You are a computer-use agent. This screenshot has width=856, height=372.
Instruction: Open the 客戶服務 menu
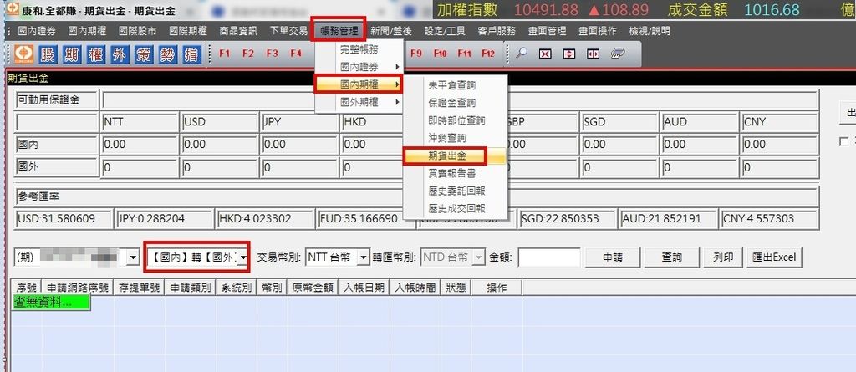496,31
